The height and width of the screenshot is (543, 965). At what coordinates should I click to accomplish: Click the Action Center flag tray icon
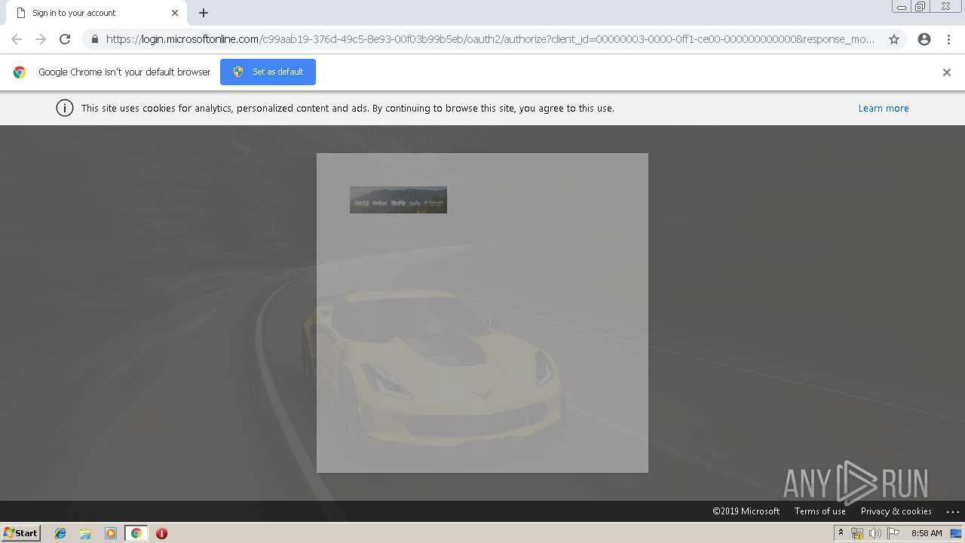point(893,533)
